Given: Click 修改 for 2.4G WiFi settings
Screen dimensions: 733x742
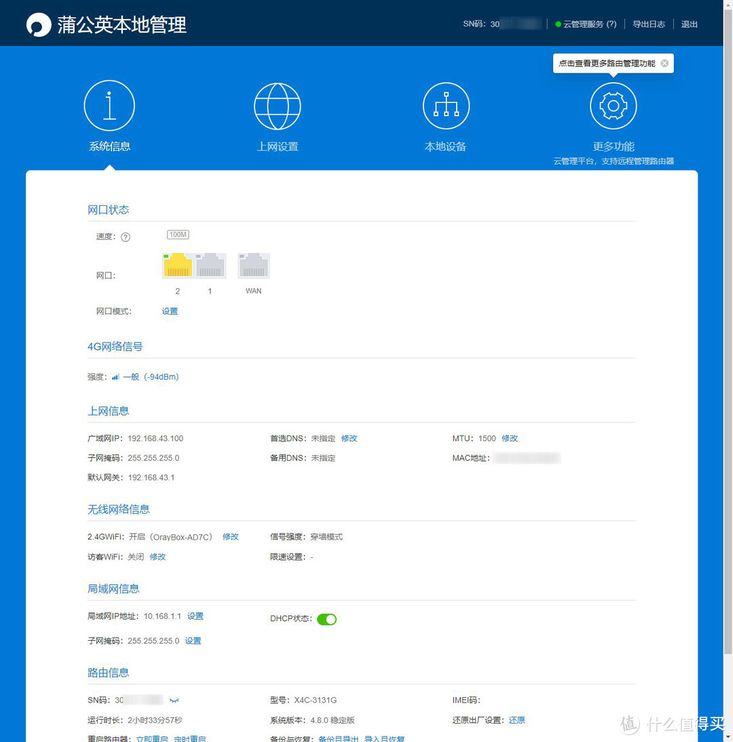Looking at the screenshot, I should pos(231,537).
